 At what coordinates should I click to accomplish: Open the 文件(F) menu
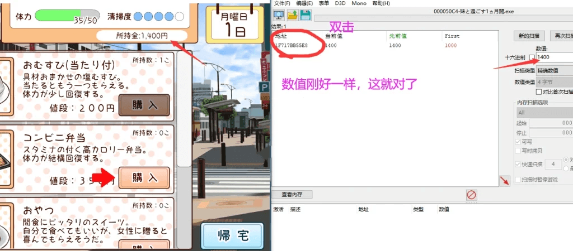pyautogui.click(x=282, y=3)
